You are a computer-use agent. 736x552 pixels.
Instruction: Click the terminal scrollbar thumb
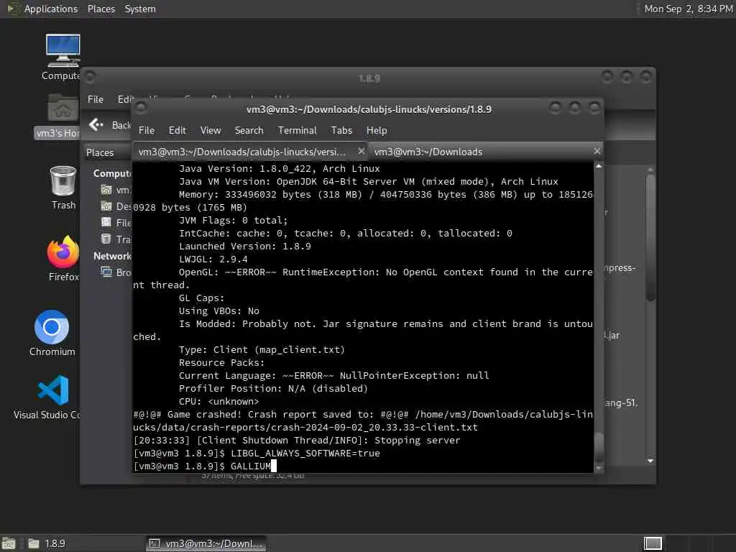[599, 448]
